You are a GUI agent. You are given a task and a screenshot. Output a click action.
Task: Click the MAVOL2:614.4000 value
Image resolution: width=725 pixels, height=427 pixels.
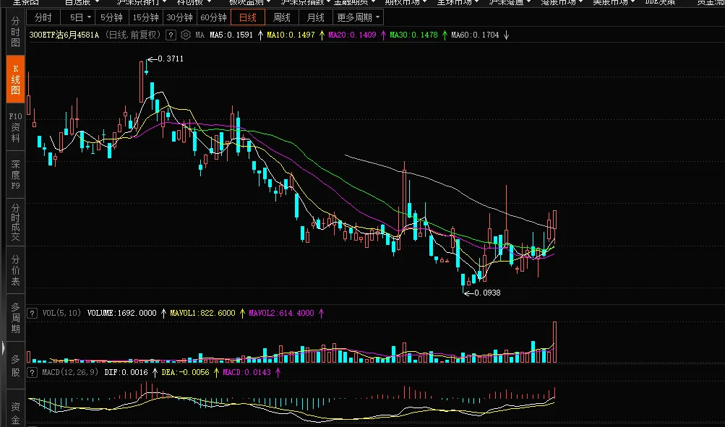[281, 313]
